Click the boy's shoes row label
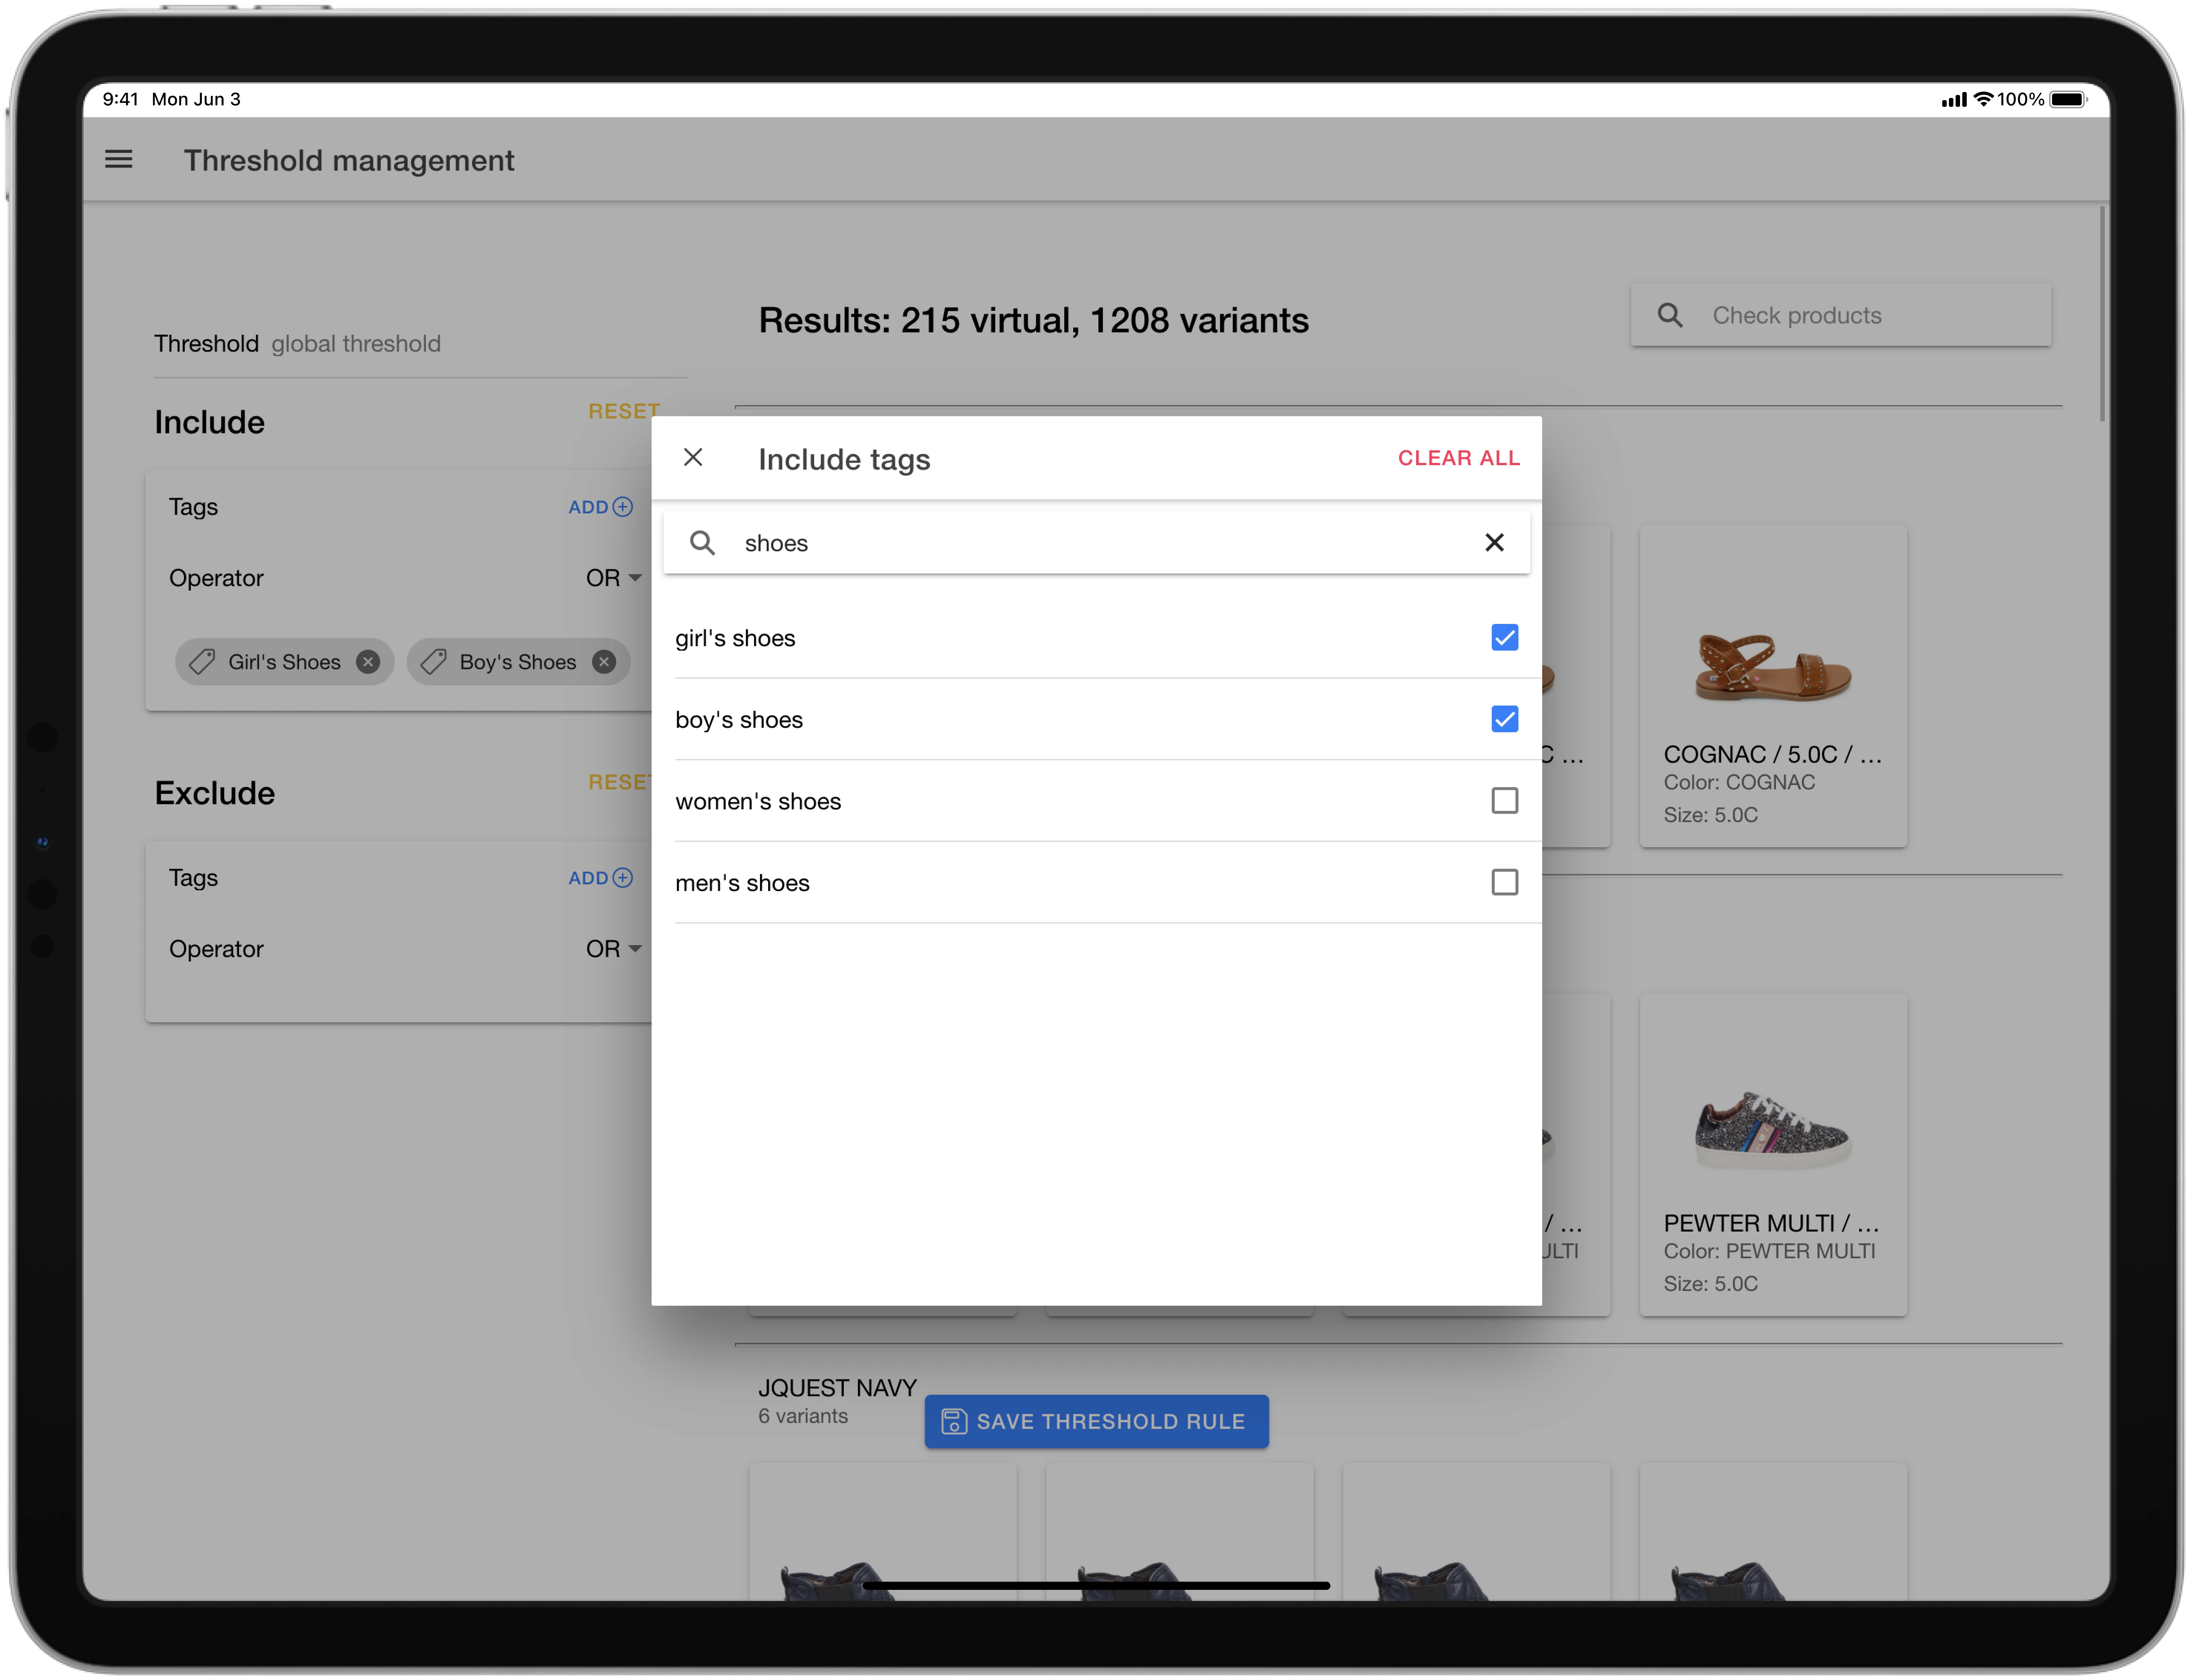 pyautogui.click(x=739, y=720)
